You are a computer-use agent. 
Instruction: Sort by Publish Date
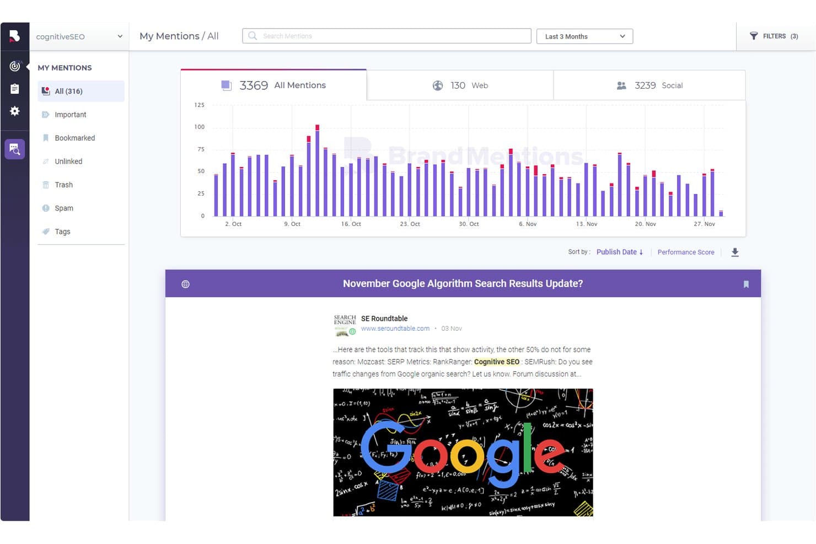click(x=620, y=252)
